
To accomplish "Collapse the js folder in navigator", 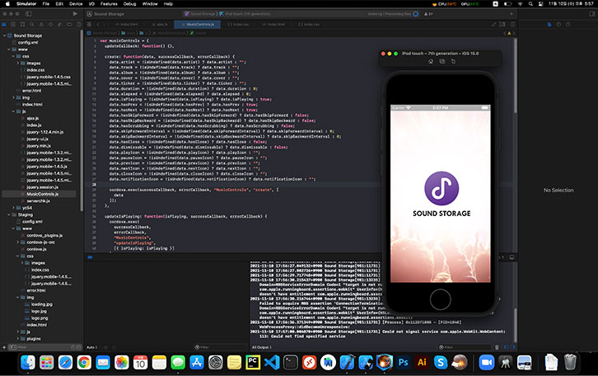I will coord(13,111).
